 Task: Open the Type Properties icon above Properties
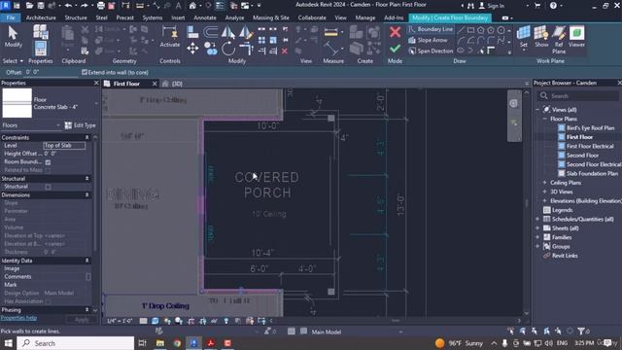point(40,32)
